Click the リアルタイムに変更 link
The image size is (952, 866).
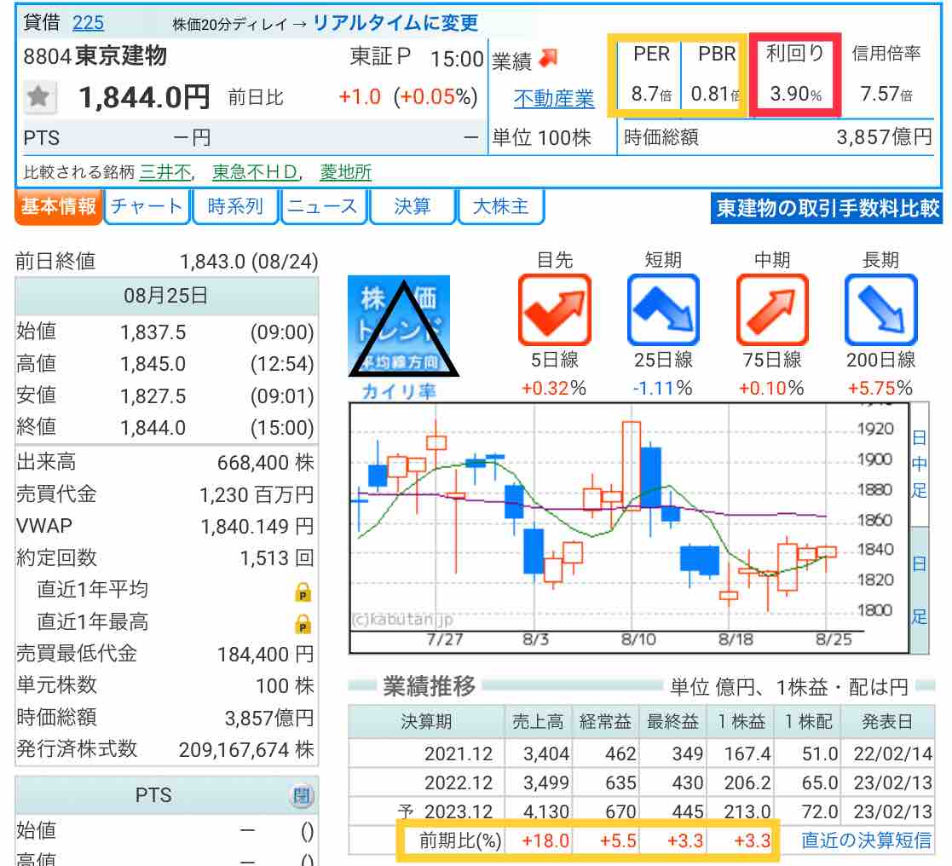coord(395,23)
